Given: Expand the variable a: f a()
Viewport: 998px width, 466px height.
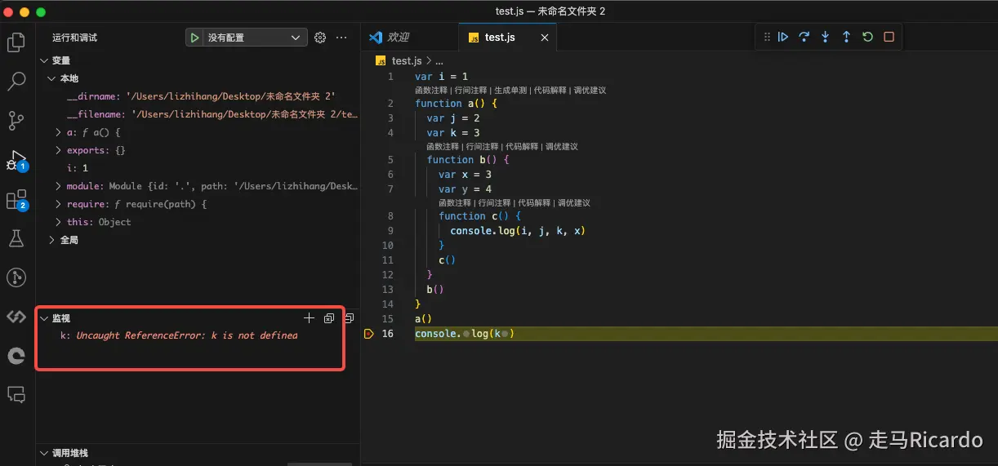Looking at the screenshot, I should (x=59, y=132).
